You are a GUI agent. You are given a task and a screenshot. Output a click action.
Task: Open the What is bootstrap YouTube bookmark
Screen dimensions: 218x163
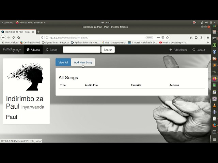[174, 42]
